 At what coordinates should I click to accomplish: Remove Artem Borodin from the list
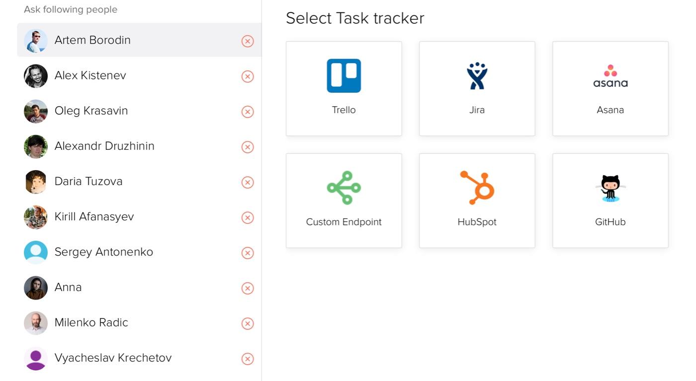(x=248, y=41)
